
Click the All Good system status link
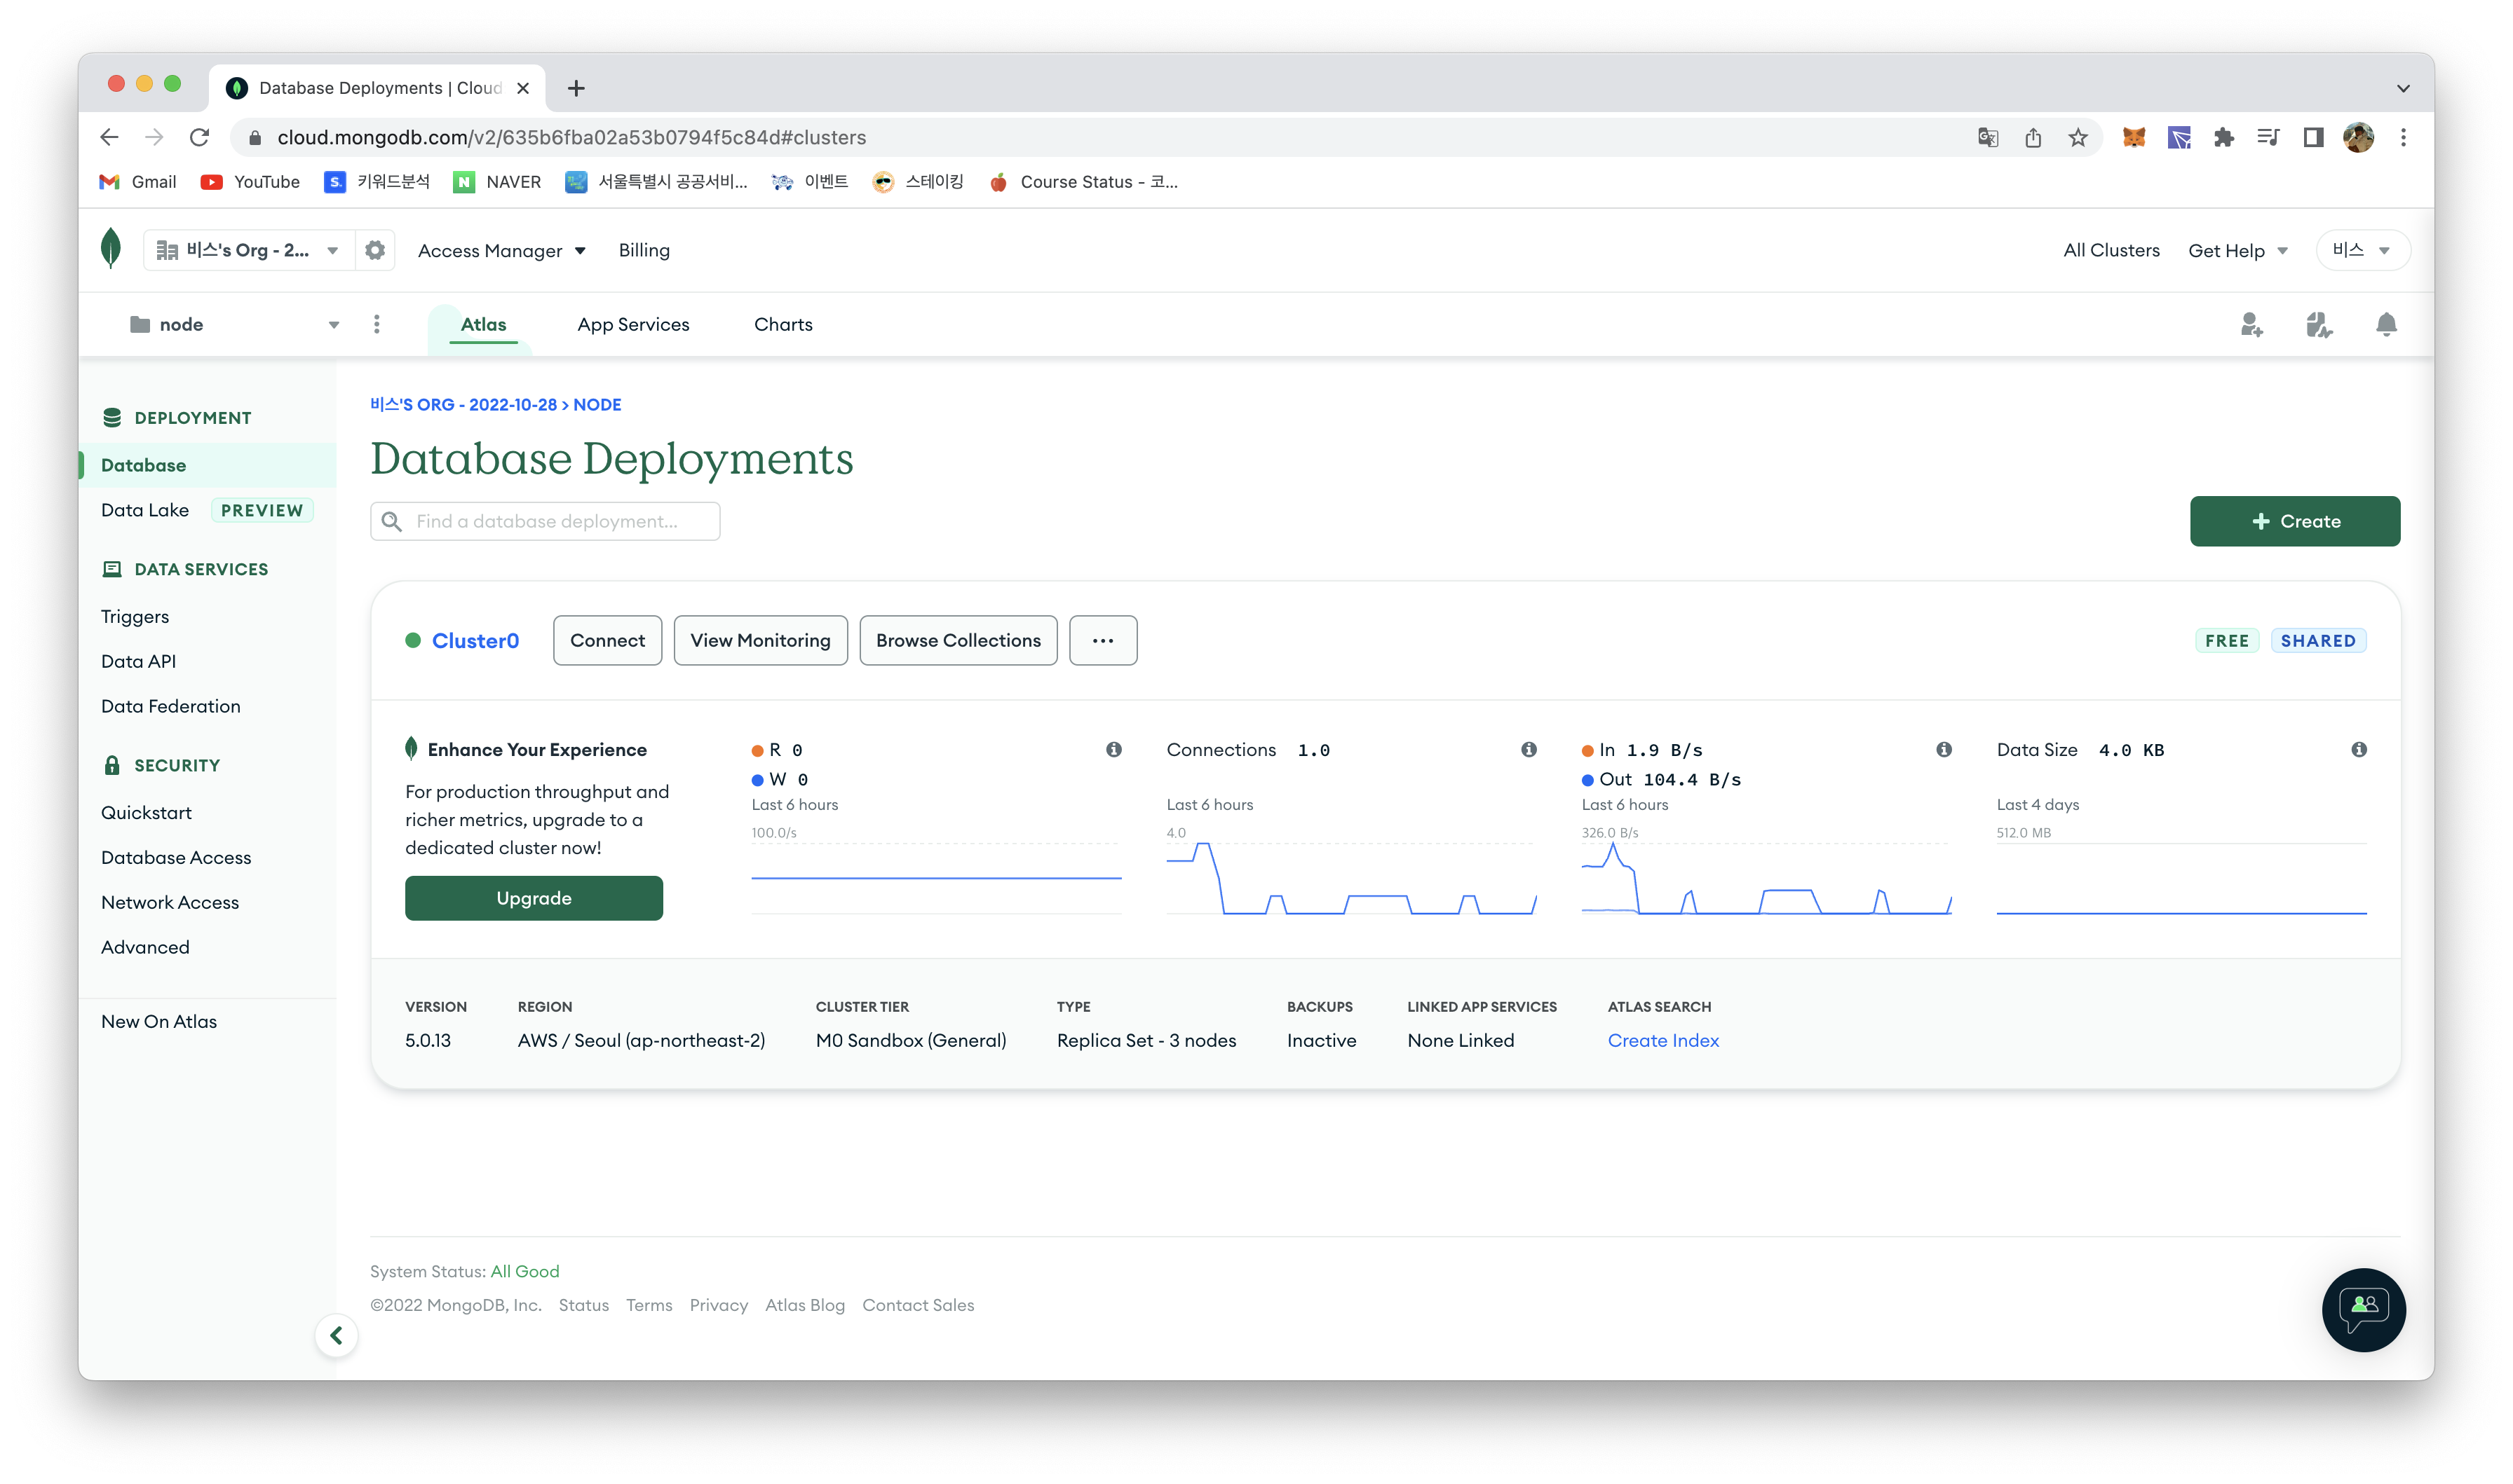[524, 1271]
